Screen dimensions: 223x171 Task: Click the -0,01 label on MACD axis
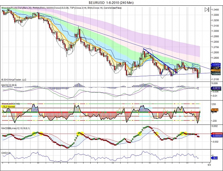pos(214,96)
